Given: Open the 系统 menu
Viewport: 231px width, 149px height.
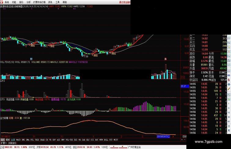Looking at the screenshot, I should click(7, 2).
